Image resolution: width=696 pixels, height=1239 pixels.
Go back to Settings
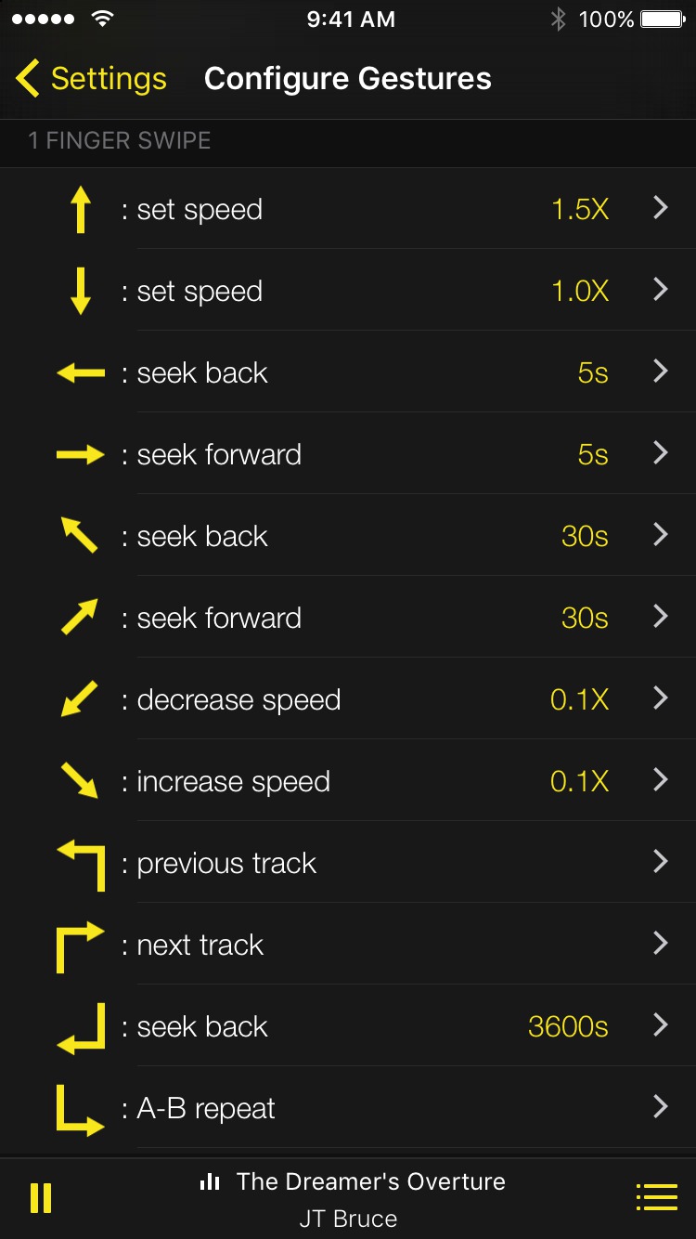click(x=91, y=79)
